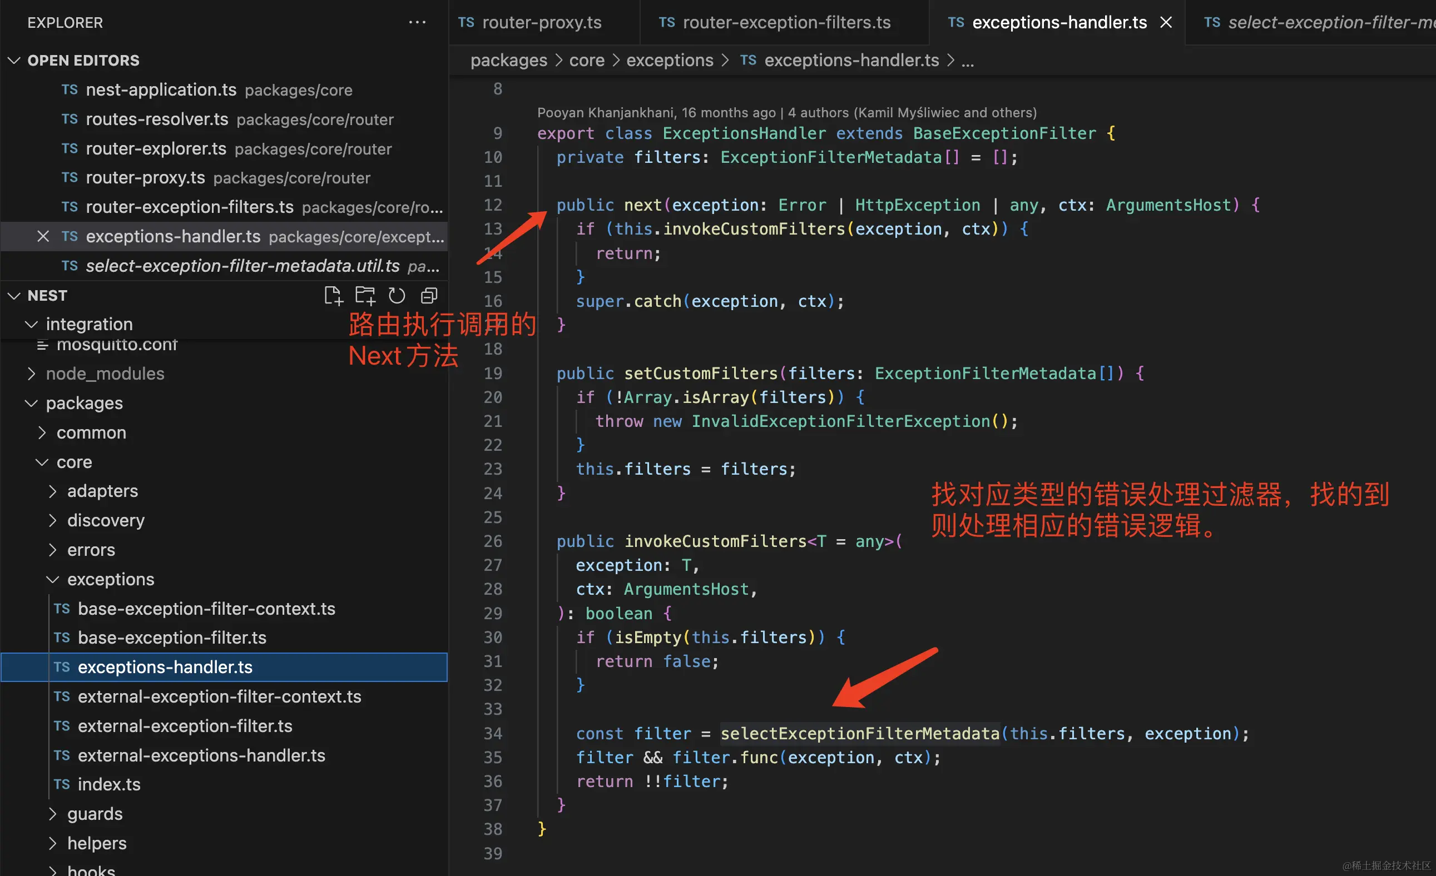Open base-exception-filter-context.ts file

pyautogui.click(x=224, y=608)
